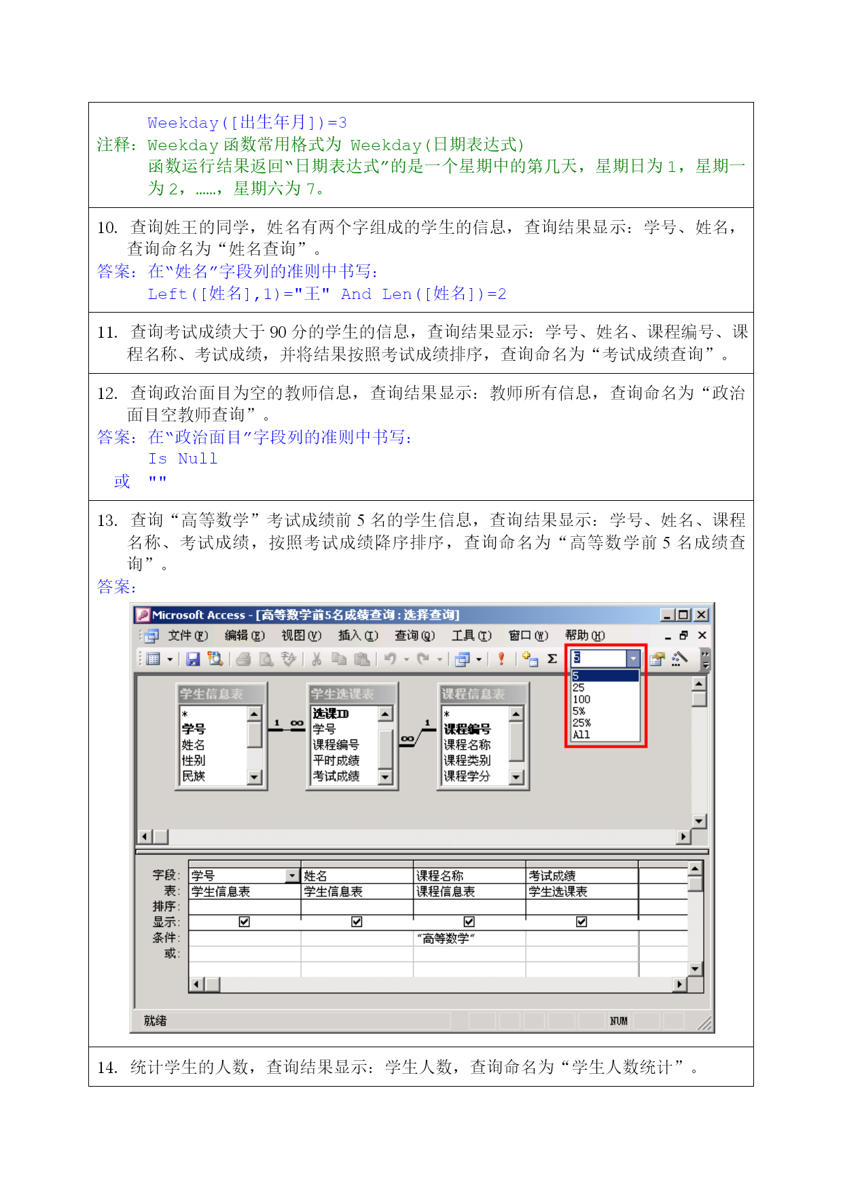Open the 学号 field dropdown arrow in grid

pos(292,875)
